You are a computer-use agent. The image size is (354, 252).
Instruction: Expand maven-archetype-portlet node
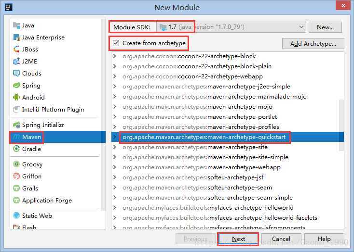(x=115, y=117)
